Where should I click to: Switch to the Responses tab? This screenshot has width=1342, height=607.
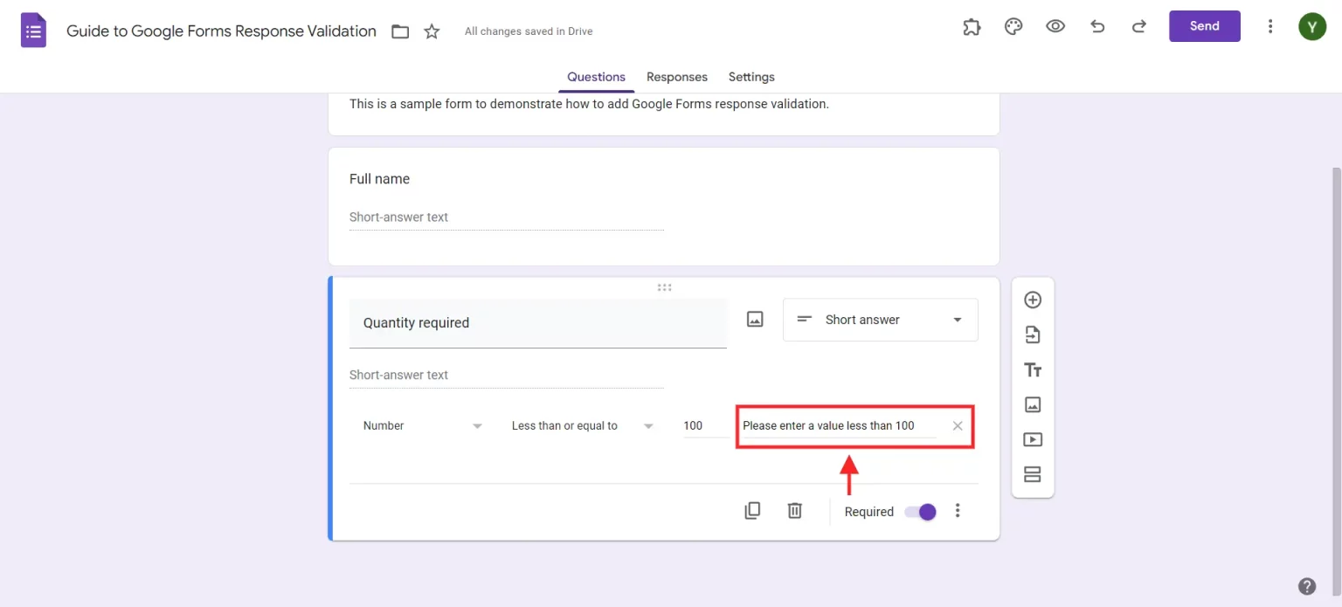[x=676, y=77]
